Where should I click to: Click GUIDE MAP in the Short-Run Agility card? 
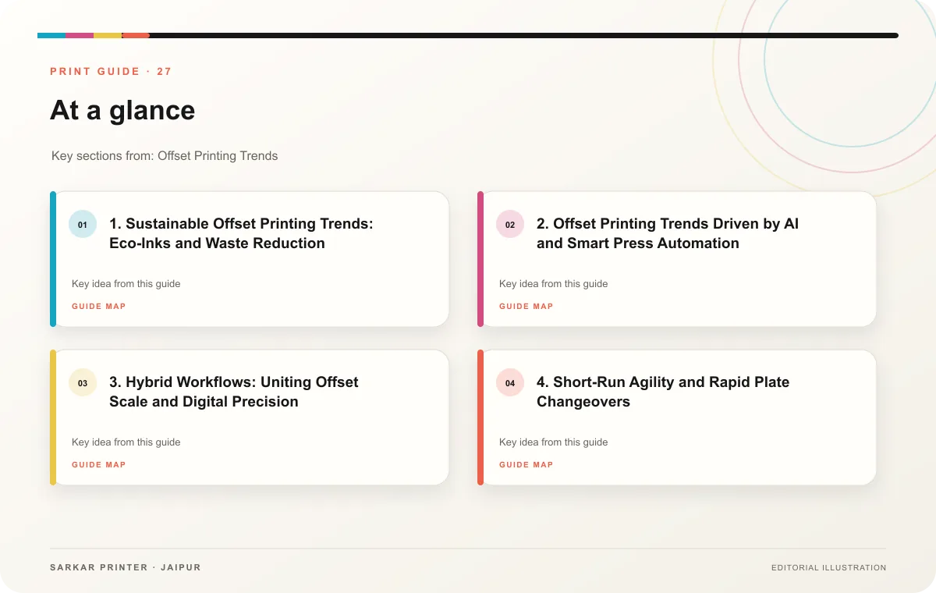pos(526,465)
